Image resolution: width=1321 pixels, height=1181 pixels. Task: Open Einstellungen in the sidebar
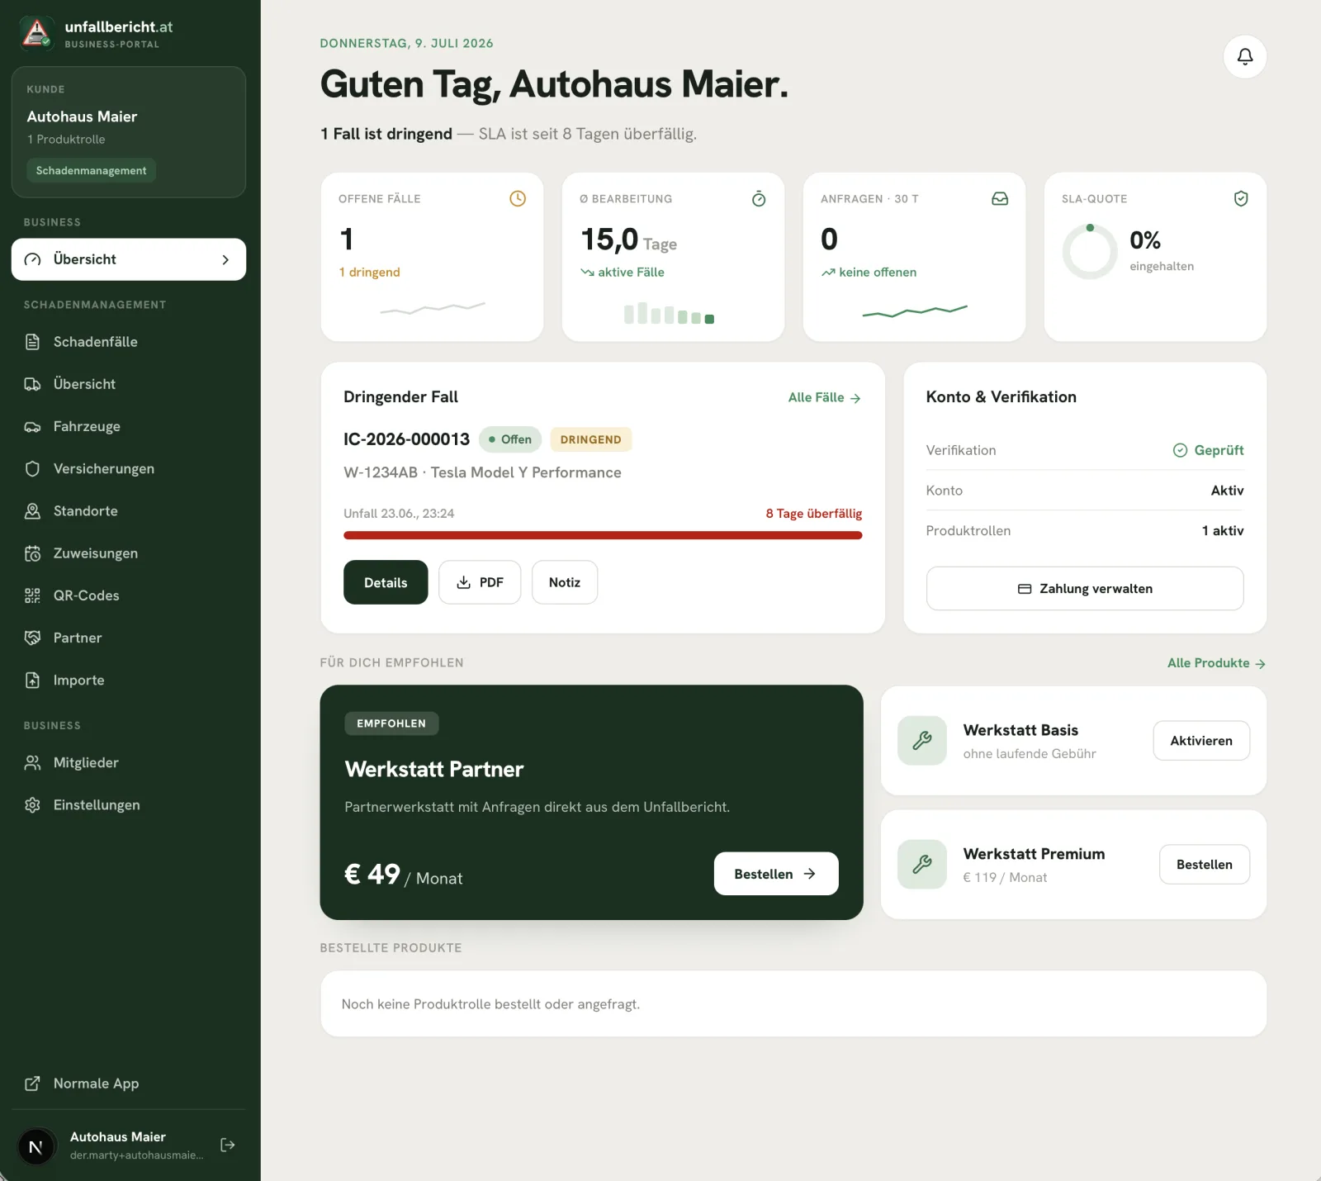129,805
